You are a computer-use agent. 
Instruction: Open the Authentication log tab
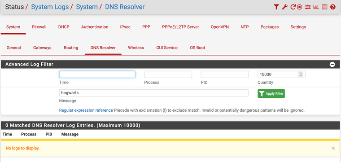coord(95,27)
